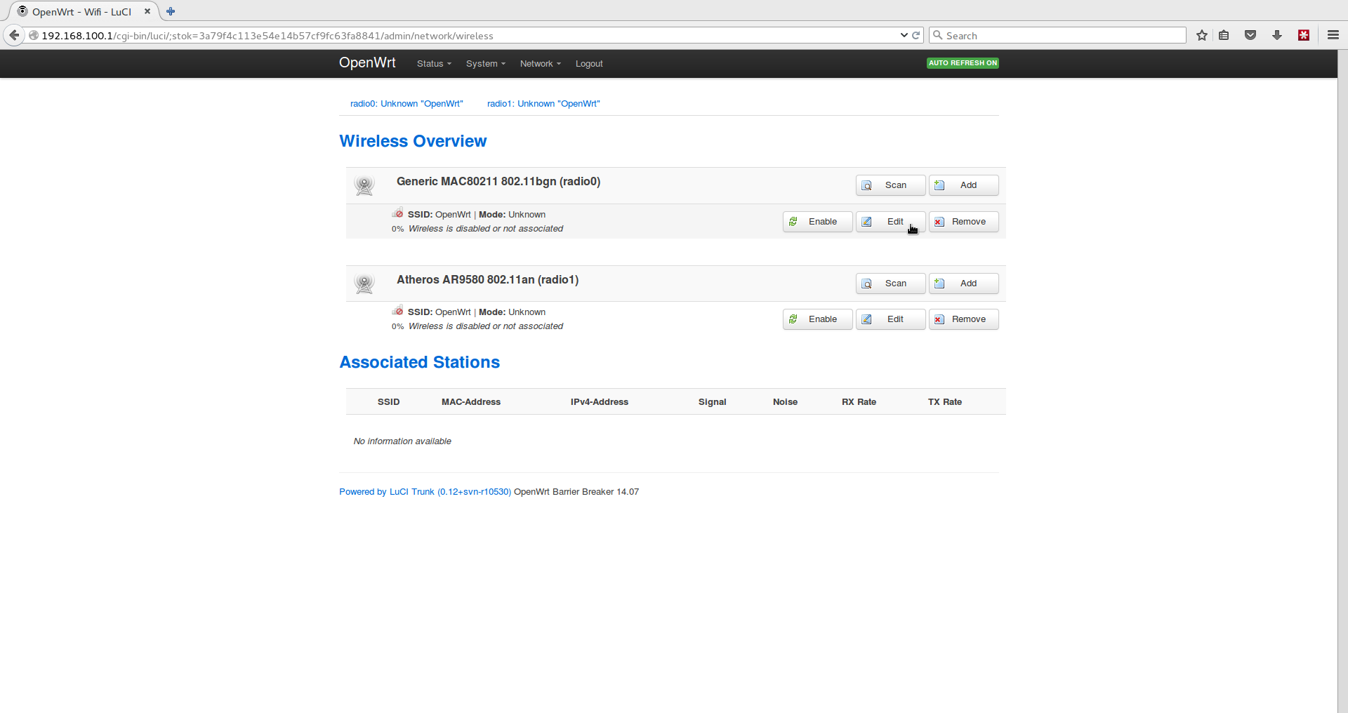Open the bookmarks list icon

[x=1224, y=35]
